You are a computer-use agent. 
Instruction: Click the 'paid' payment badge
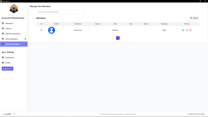[164, 30]
